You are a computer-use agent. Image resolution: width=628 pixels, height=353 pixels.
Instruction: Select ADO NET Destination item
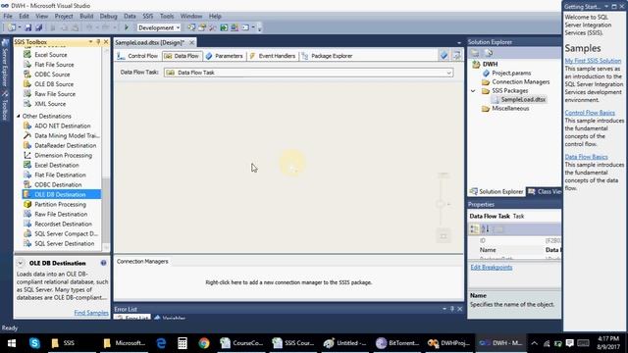click(x=62, y=126)
